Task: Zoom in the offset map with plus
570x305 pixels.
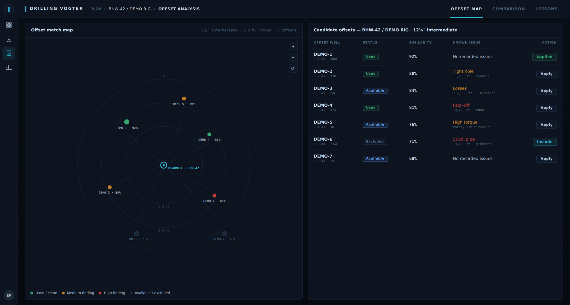Action: [x=293, y=46]
